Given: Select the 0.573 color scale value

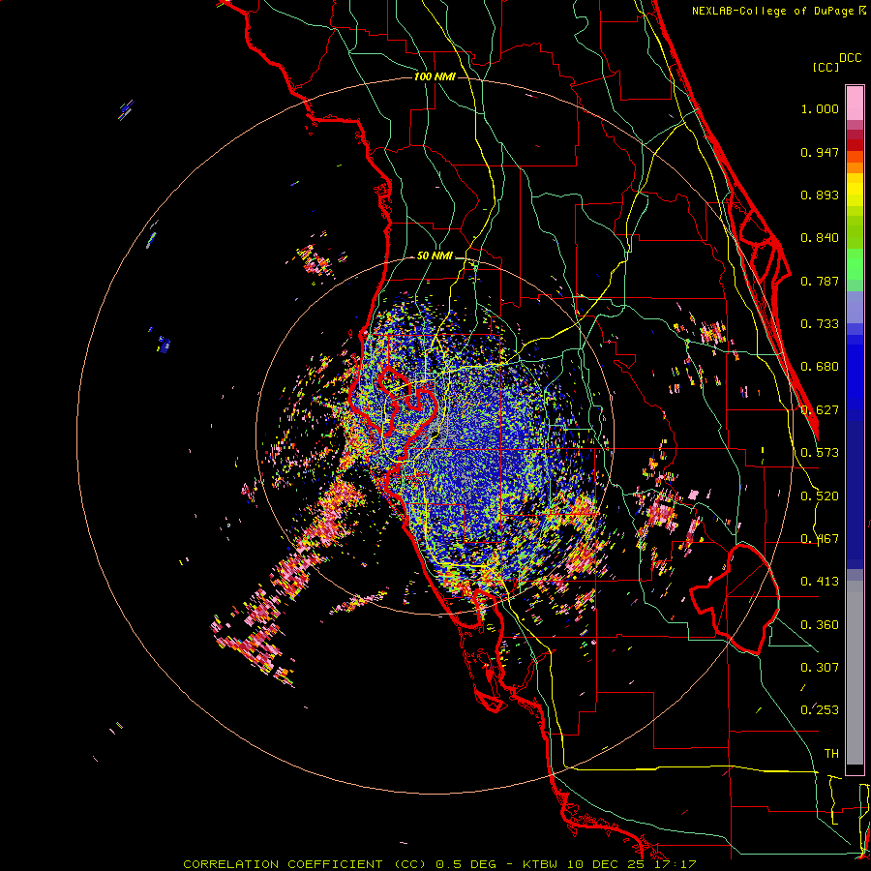Looking at the screenshot, I should (x=820, y=453).
